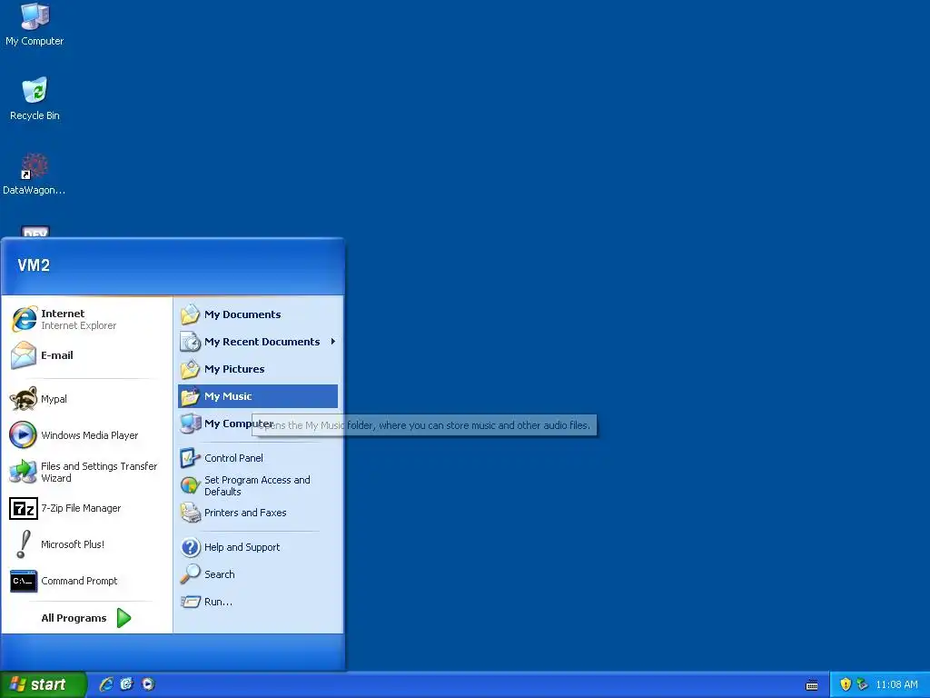Screen dimensions: 930x698
Task: Open Files and Settings Transfer Wizard
Action: click(86, 472)
